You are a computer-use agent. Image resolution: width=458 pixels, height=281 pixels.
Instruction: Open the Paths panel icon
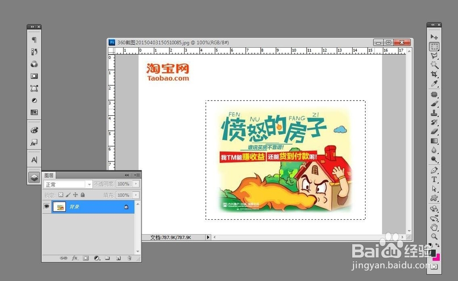34,88
